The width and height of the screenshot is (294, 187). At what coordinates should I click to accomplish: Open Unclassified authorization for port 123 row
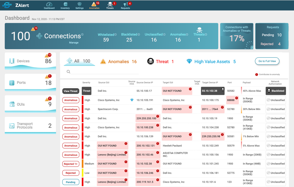276,182
